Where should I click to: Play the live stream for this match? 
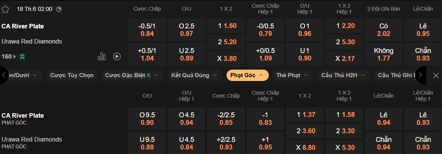tap(117, 56)
